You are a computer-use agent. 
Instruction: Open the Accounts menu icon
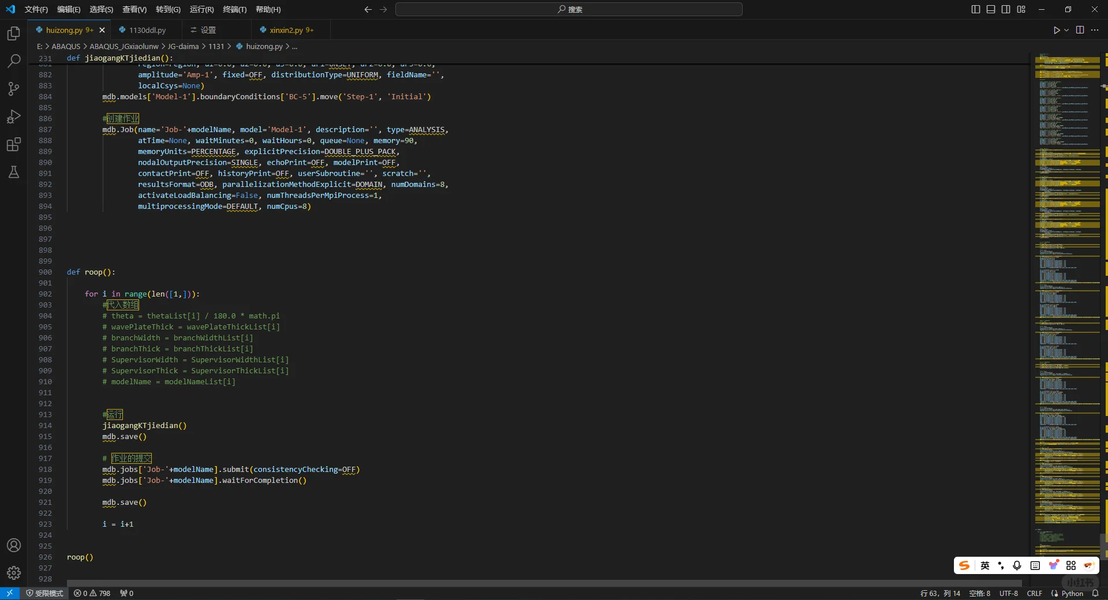click(14, 545)
